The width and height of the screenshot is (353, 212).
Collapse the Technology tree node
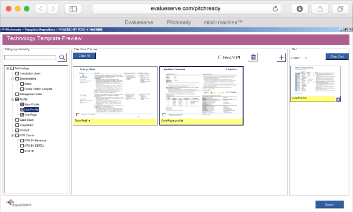coord(7,68)
